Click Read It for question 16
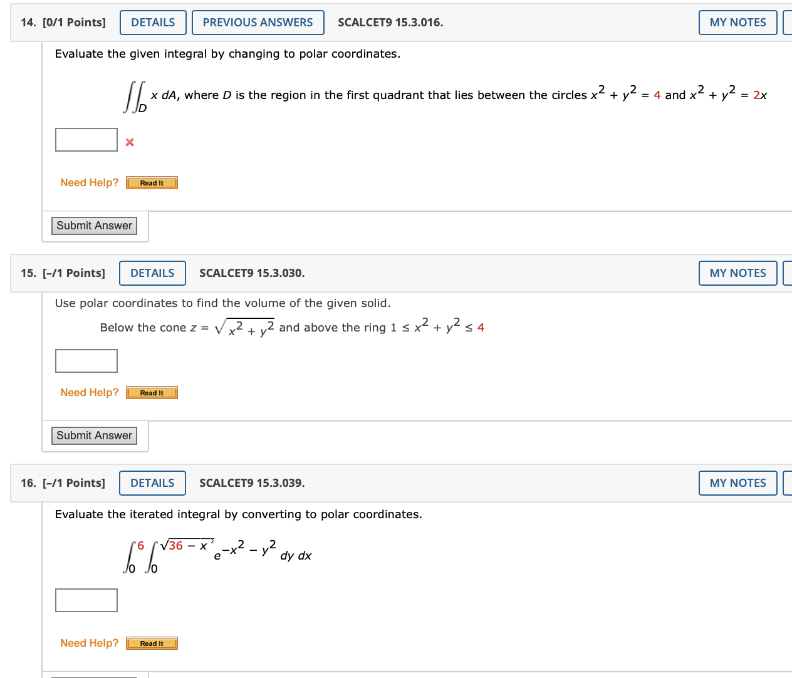Image resolution: width=792 pixels, height=678 pixels. click(x=152, y=644)
